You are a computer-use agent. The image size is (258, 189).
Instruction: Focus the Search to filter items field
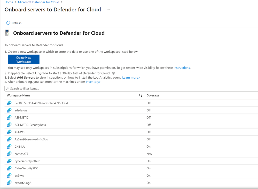pyautogui.click(x=131, y=88)
